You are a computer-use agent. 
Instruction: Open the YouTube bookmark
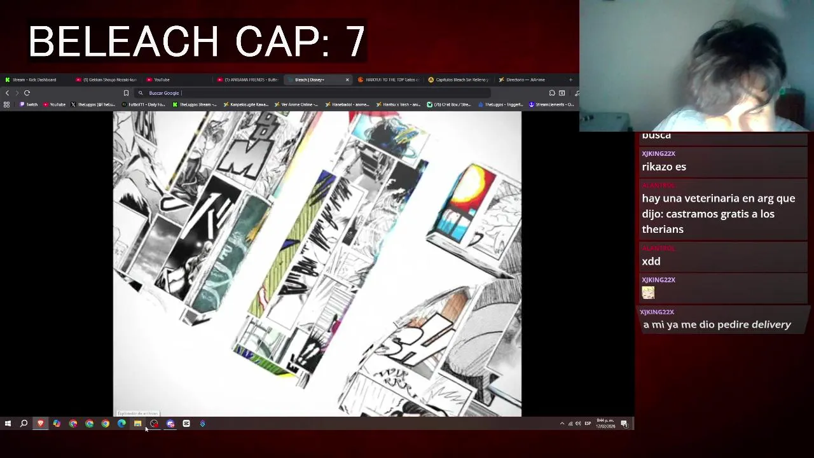(x=55, y=104)
